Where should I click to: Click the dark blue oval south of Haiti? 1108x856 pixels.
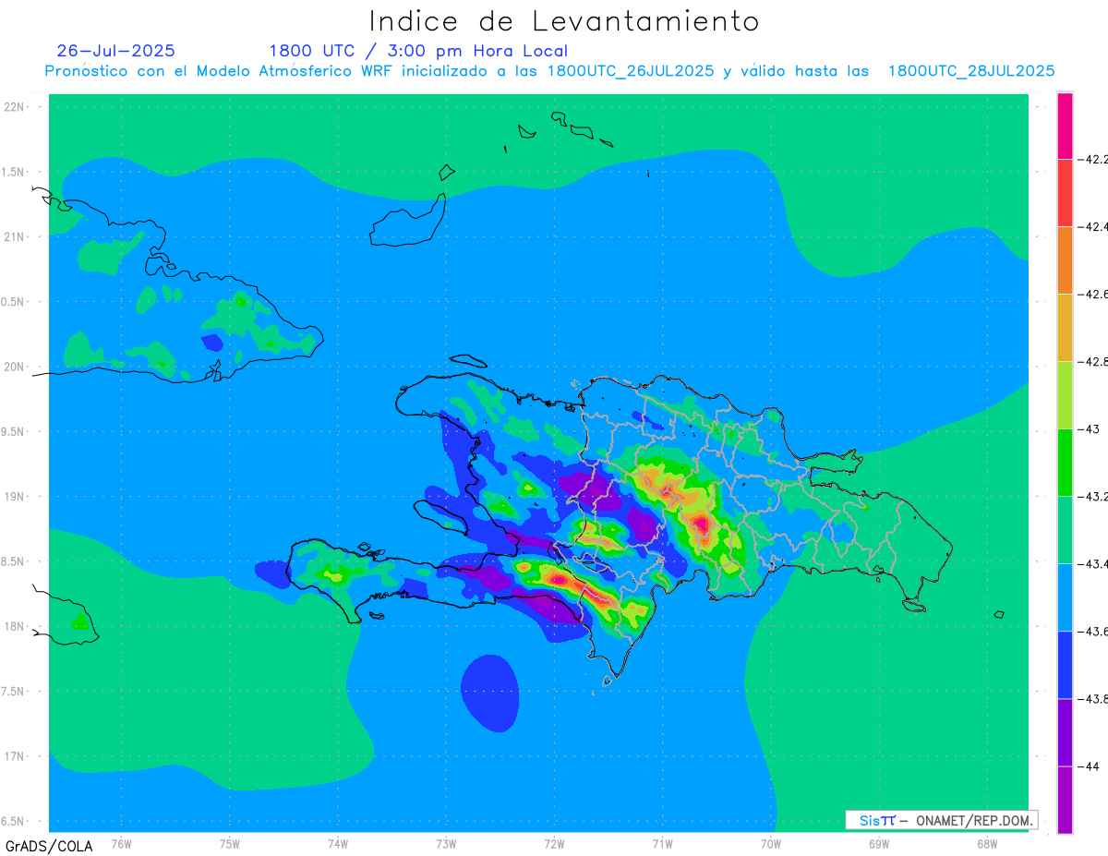tap(489, 693)
